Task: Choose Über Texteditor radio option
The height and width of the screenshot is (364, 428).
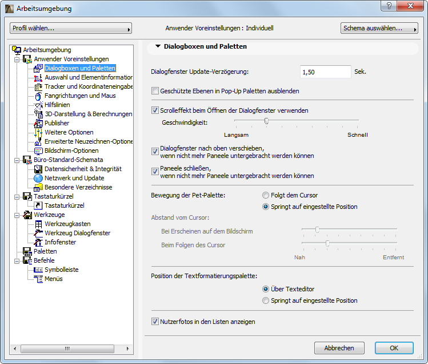Action: (x=265, y=289)
